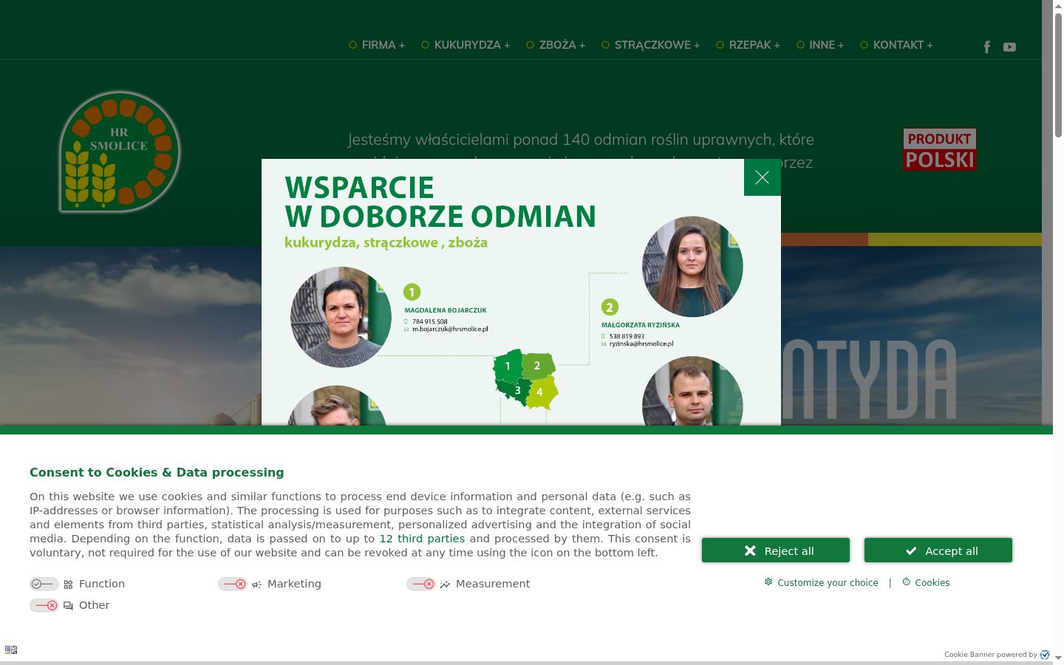Image resolution: width=1064 pixels, height=665 pixels.
Task: Click the cookie icon beside Cookies link
Action: coord(907,582)
